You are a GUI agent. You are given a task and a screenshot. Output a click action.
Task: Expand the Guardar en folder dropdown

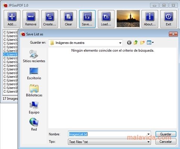tap(120, 43)
